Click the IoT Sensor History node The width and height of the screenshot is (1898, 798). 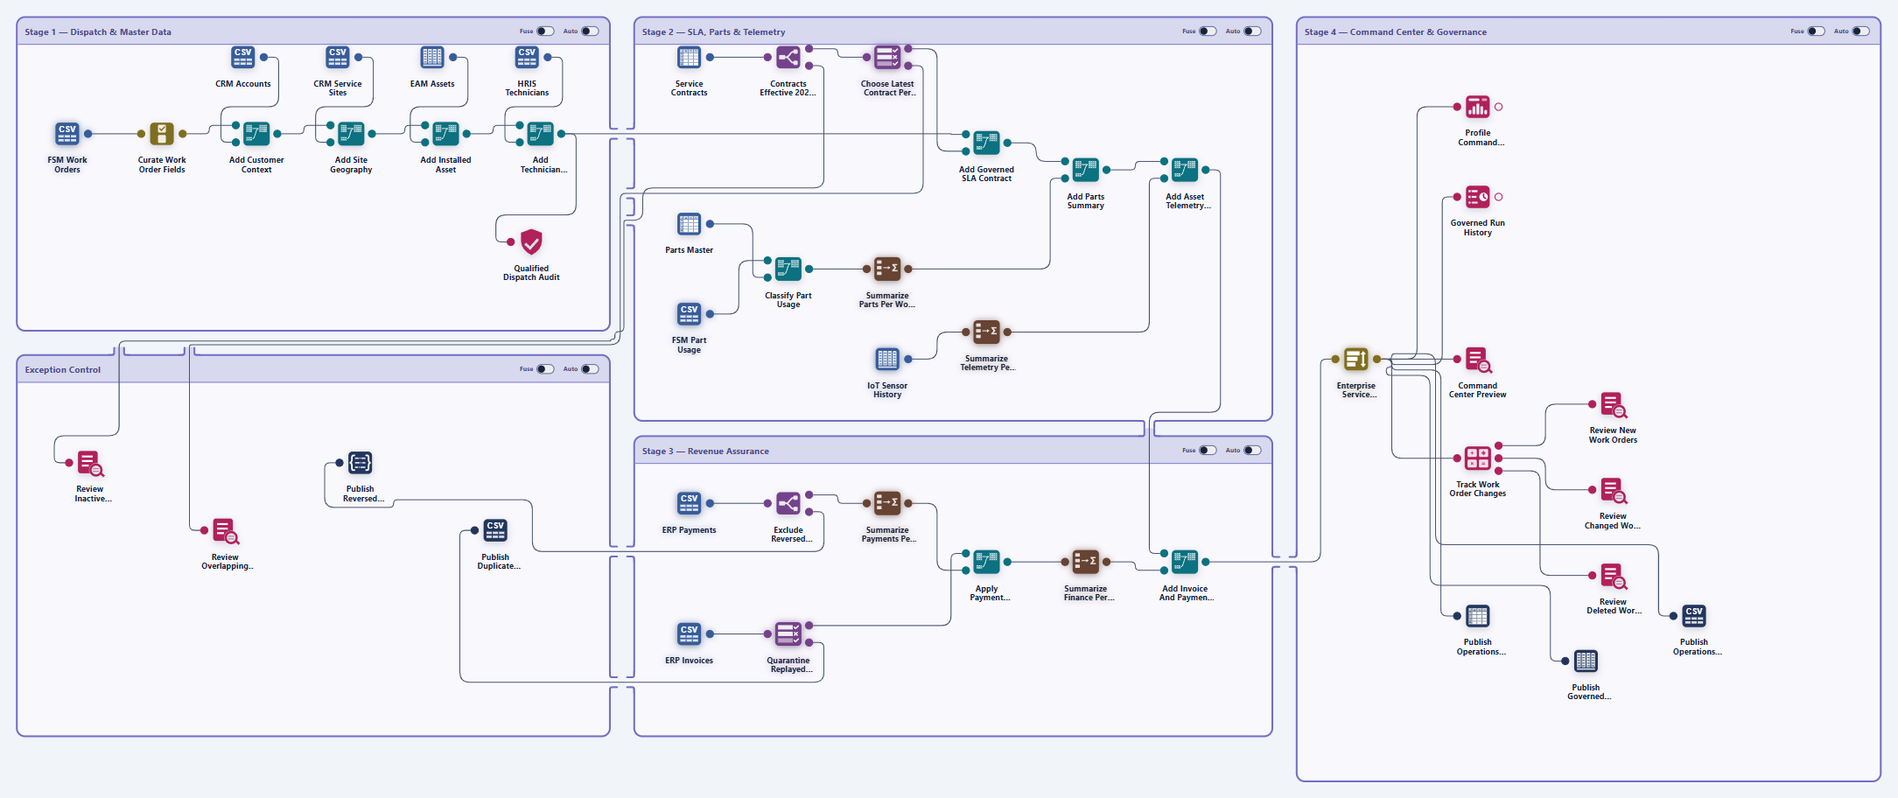(887, 360)
